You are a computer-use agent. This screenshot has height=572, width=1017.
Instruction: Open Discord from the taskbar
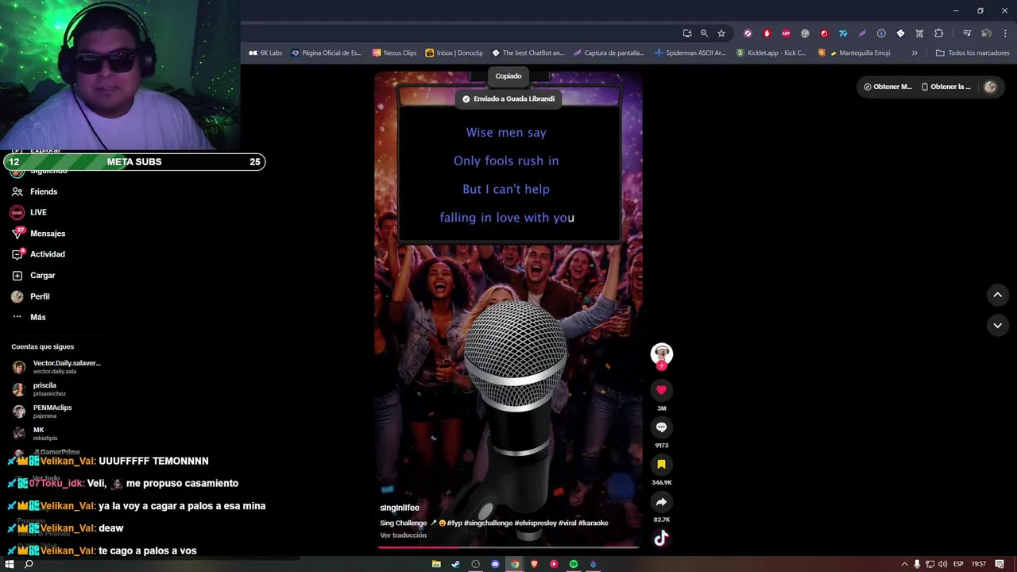(495, 564)
